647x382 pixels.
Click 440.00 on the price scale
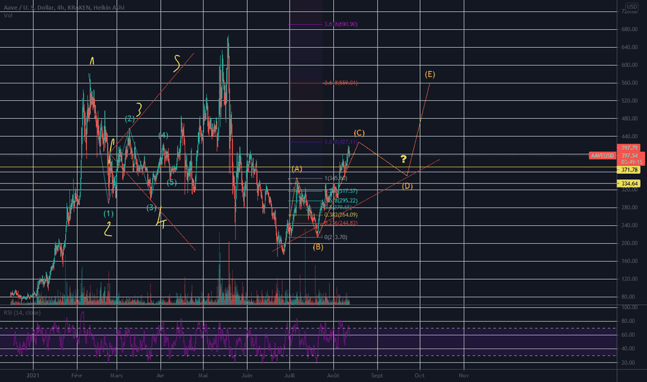tap(629, 136)
